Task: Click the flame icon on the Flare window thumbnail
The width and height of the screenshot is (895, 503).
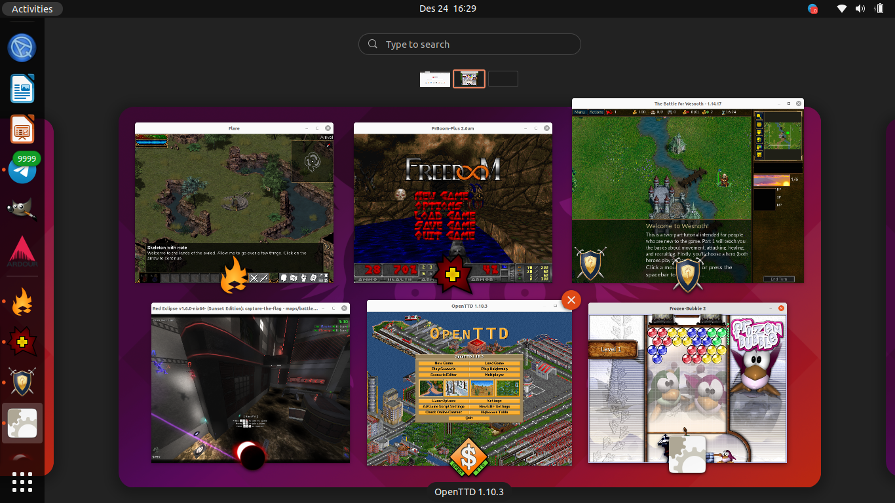Action: tap(234, 274)
